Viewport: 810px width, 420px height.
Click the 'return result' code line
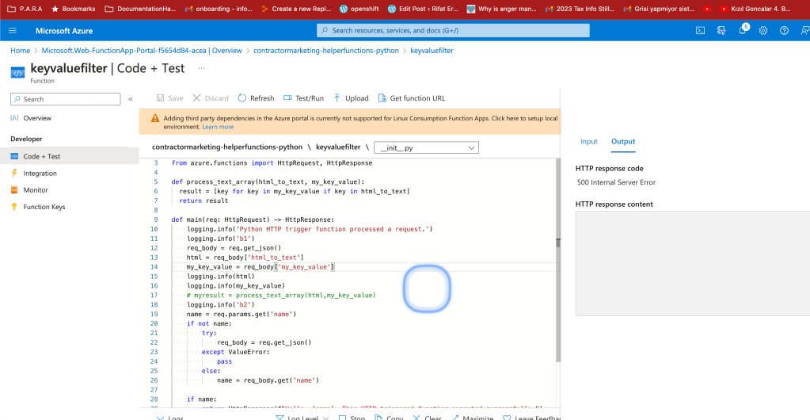click(203, 200)
